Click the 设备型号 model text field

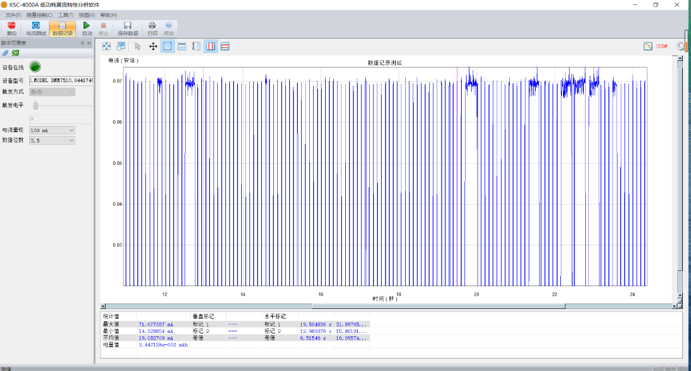coord(62,81)
